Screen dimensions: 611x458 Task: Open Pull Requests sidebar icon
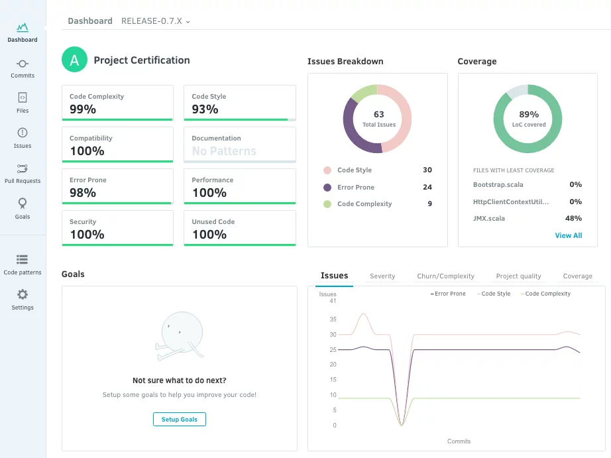point(23,168)
